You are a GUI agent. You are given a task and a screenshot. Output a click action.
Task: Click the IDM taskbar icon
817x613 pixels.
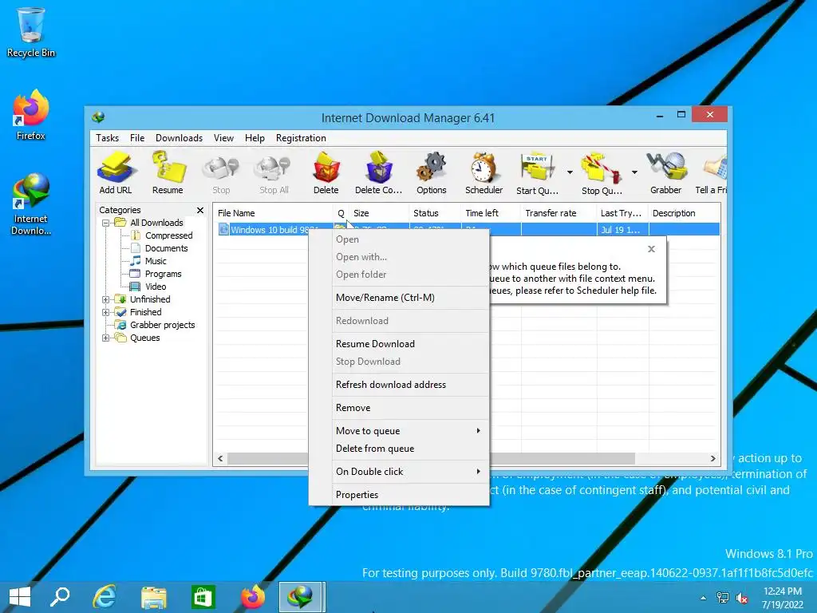pyautogui.click(x=300, y=597)
